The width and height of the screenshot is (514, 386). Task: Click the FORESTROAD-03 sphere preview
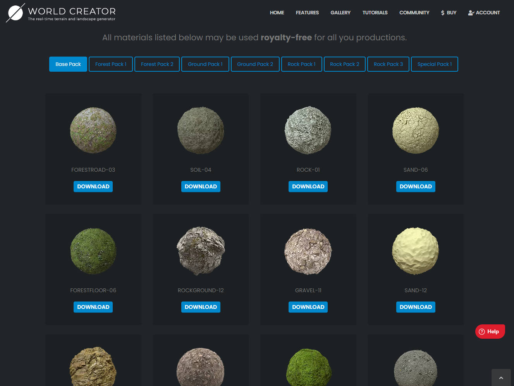tap(93, 130)
